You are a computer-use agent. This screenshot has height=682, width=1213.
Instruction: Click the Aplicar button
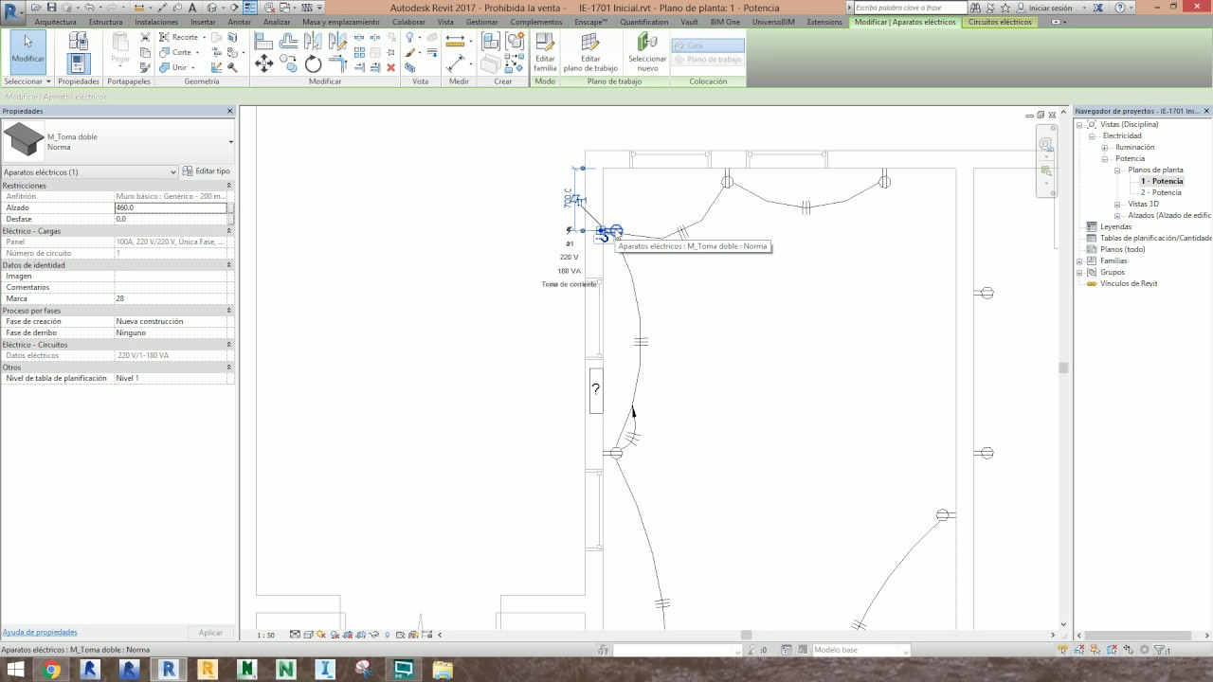210,632
